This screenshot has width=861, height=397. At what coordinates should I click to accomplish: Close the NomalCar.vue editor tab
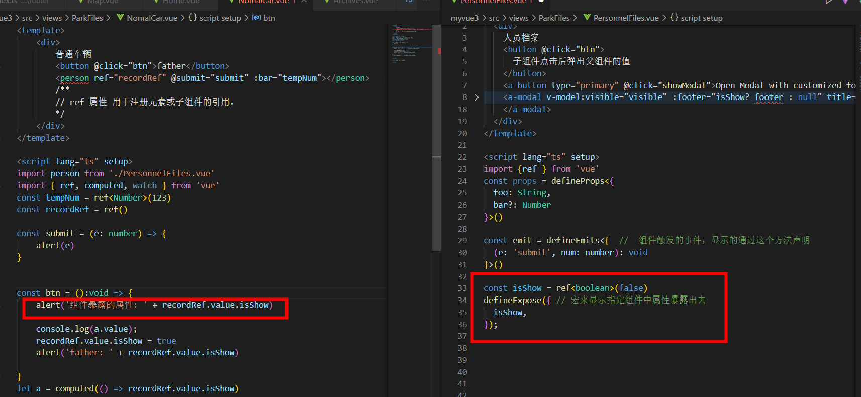click(x=304, y=2)
